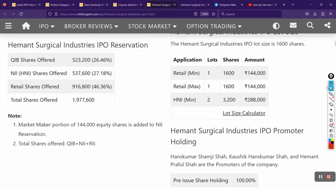336x189 pixels.
Task: Open a new browser tab
Action: point(284,5)
